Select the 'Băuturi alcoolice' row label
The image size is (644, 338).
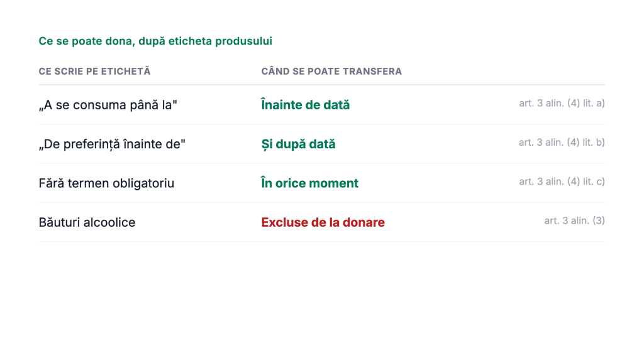(87, 222)
